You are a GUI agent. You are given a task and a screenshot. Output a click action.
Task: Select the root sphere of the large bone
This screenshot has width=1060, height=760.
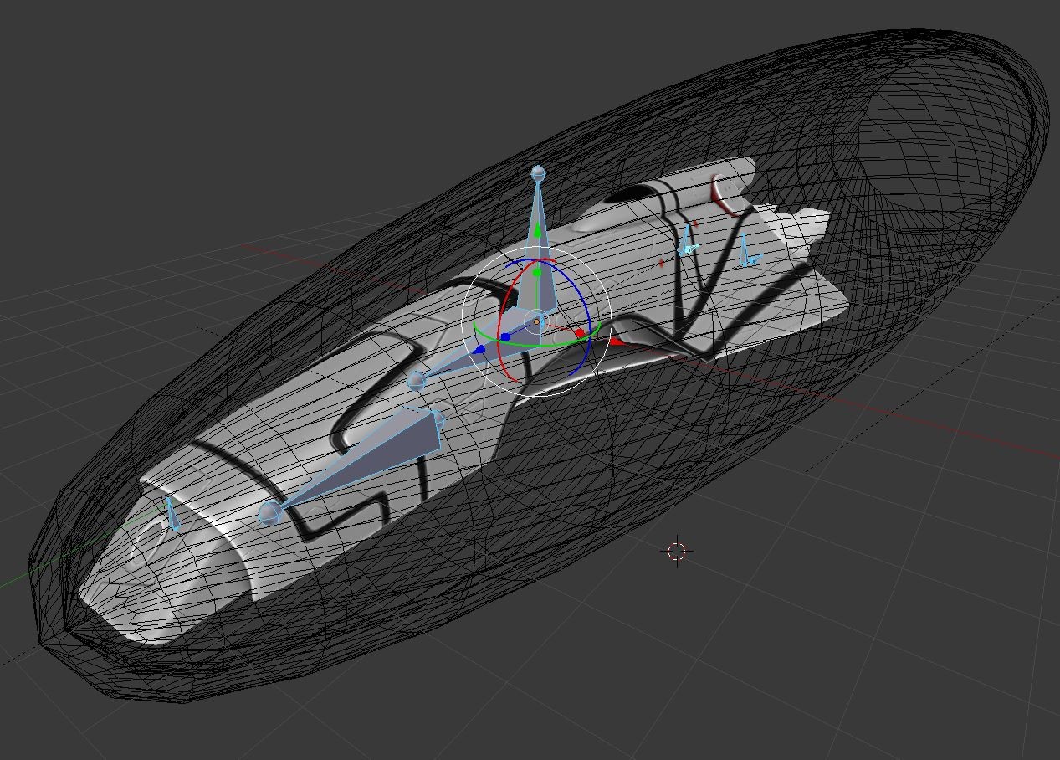coord(269,512)
